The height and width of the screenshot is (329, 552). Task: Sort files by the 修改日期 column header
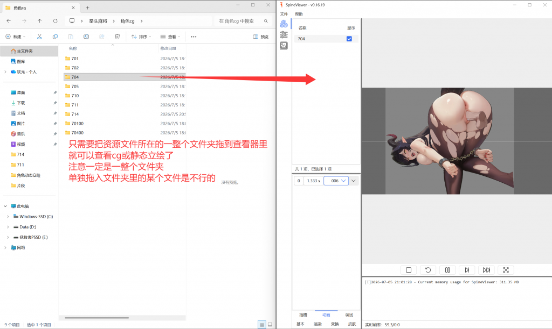coord(168,48)
